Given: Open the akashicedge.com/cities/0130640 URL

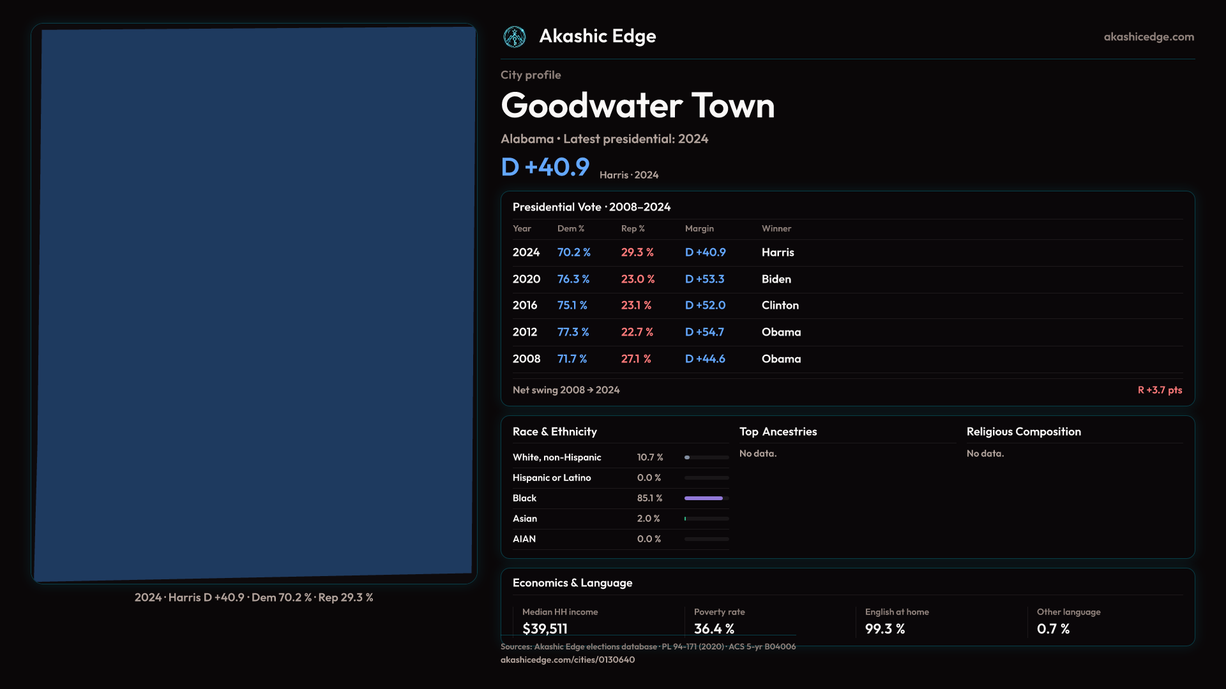Looking at the screenshot, I should [567, 660].
